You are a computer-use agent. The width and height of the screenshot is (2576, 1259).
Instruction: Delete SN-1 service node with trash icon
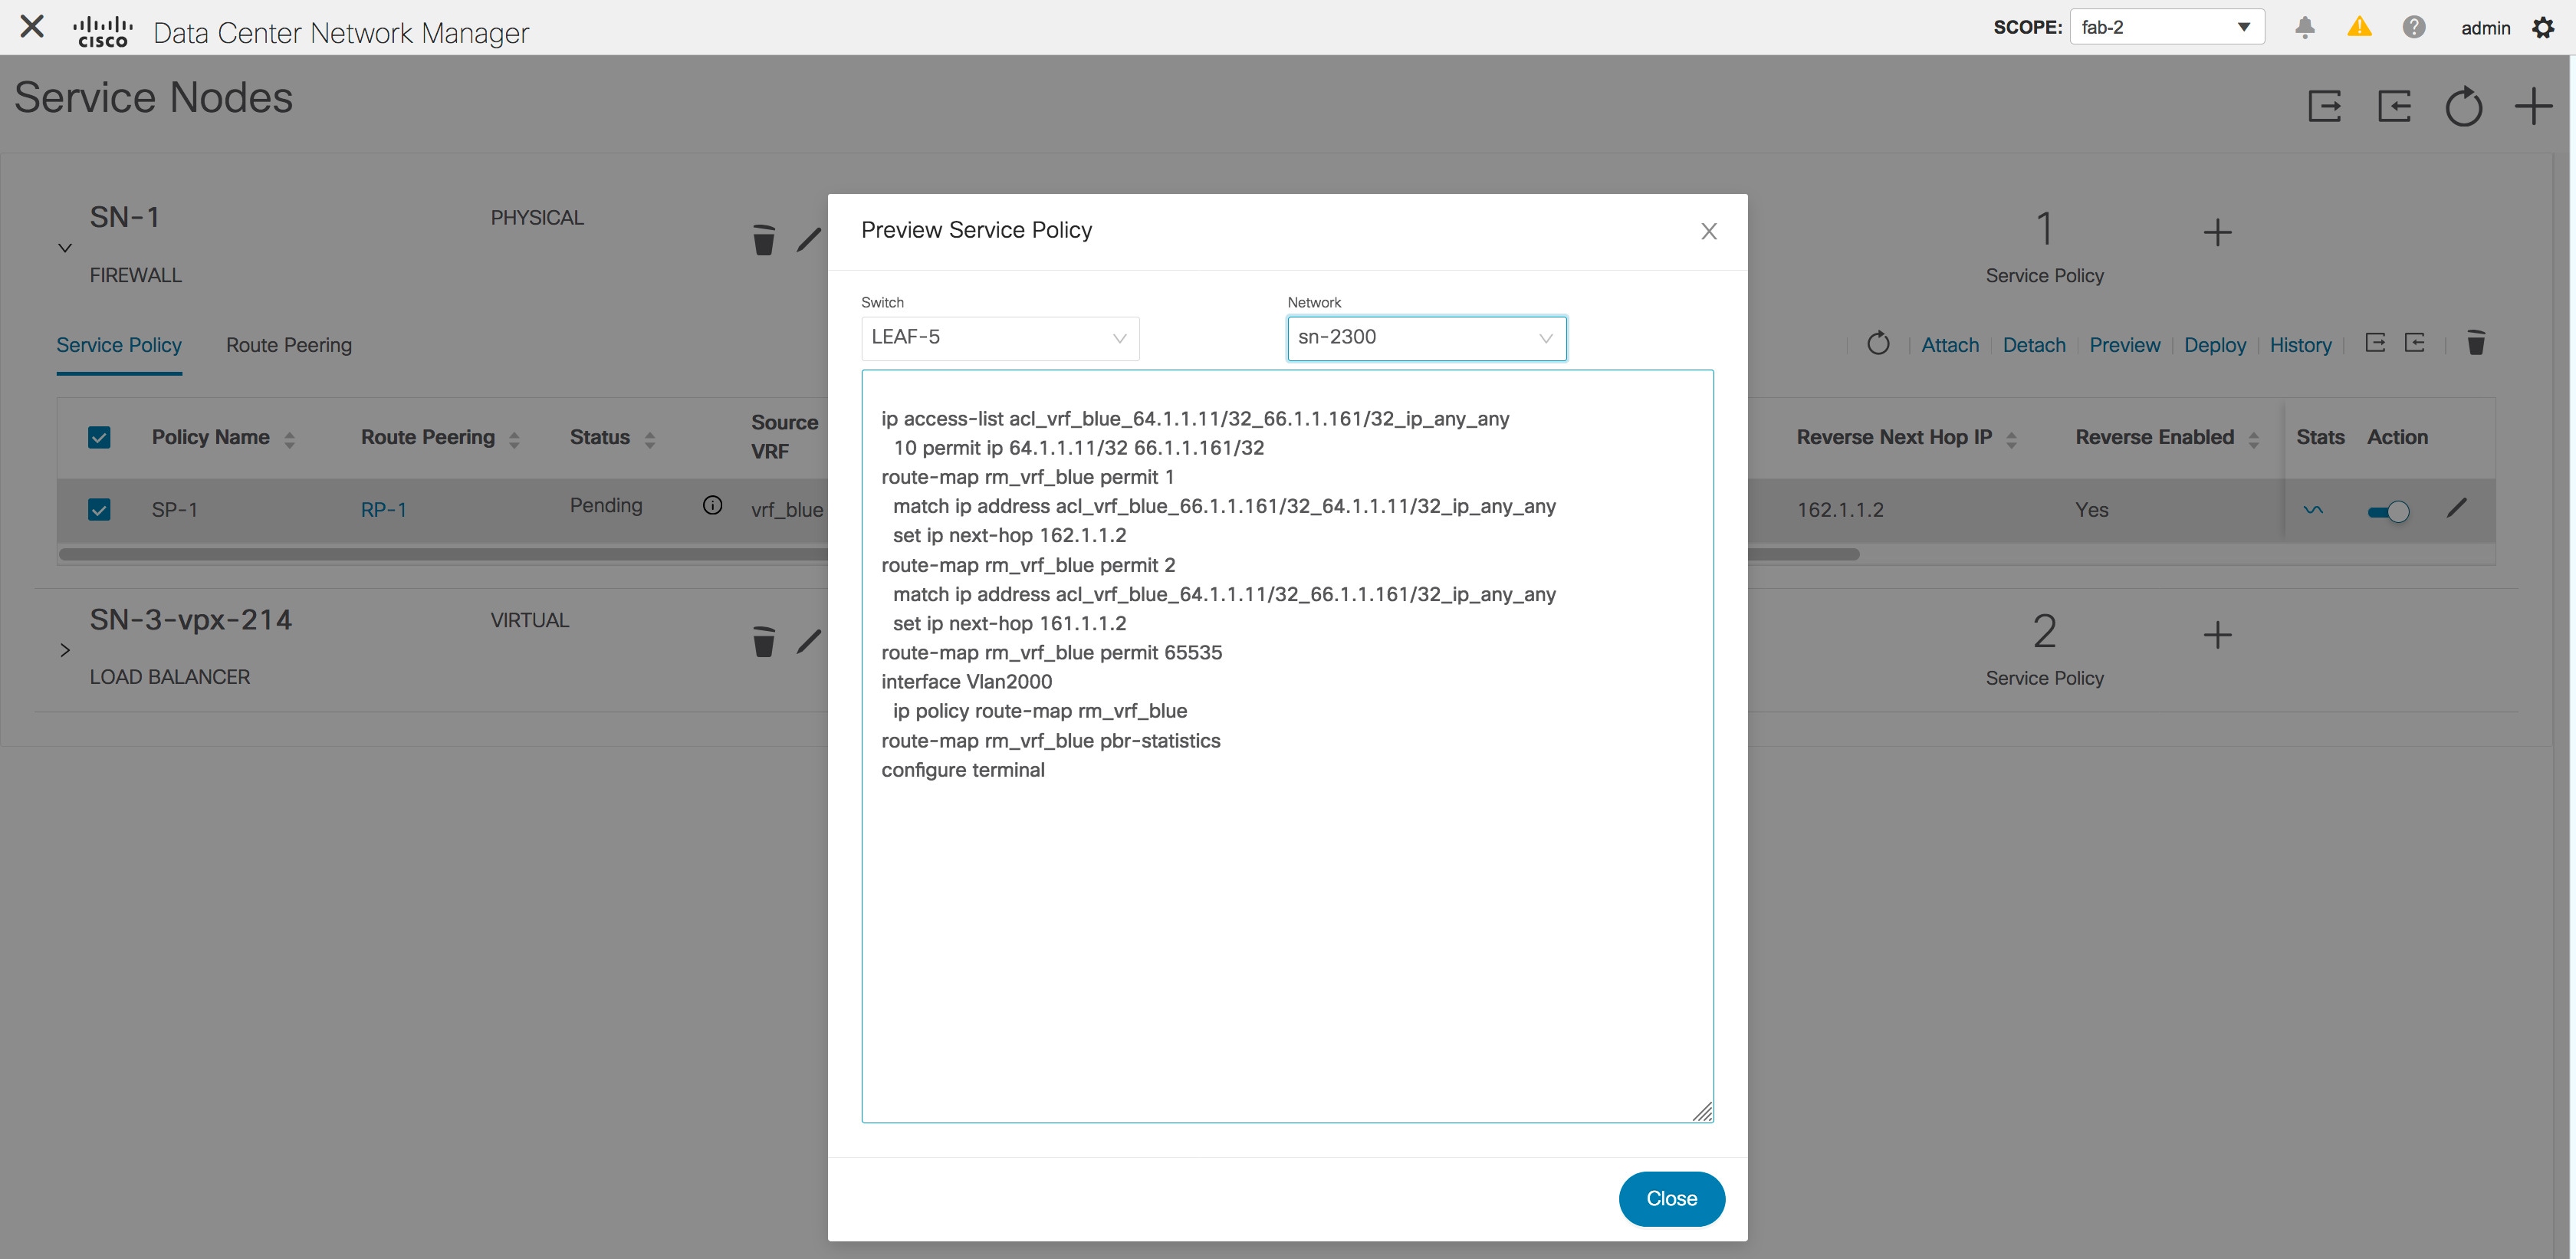tap(763, 240)
